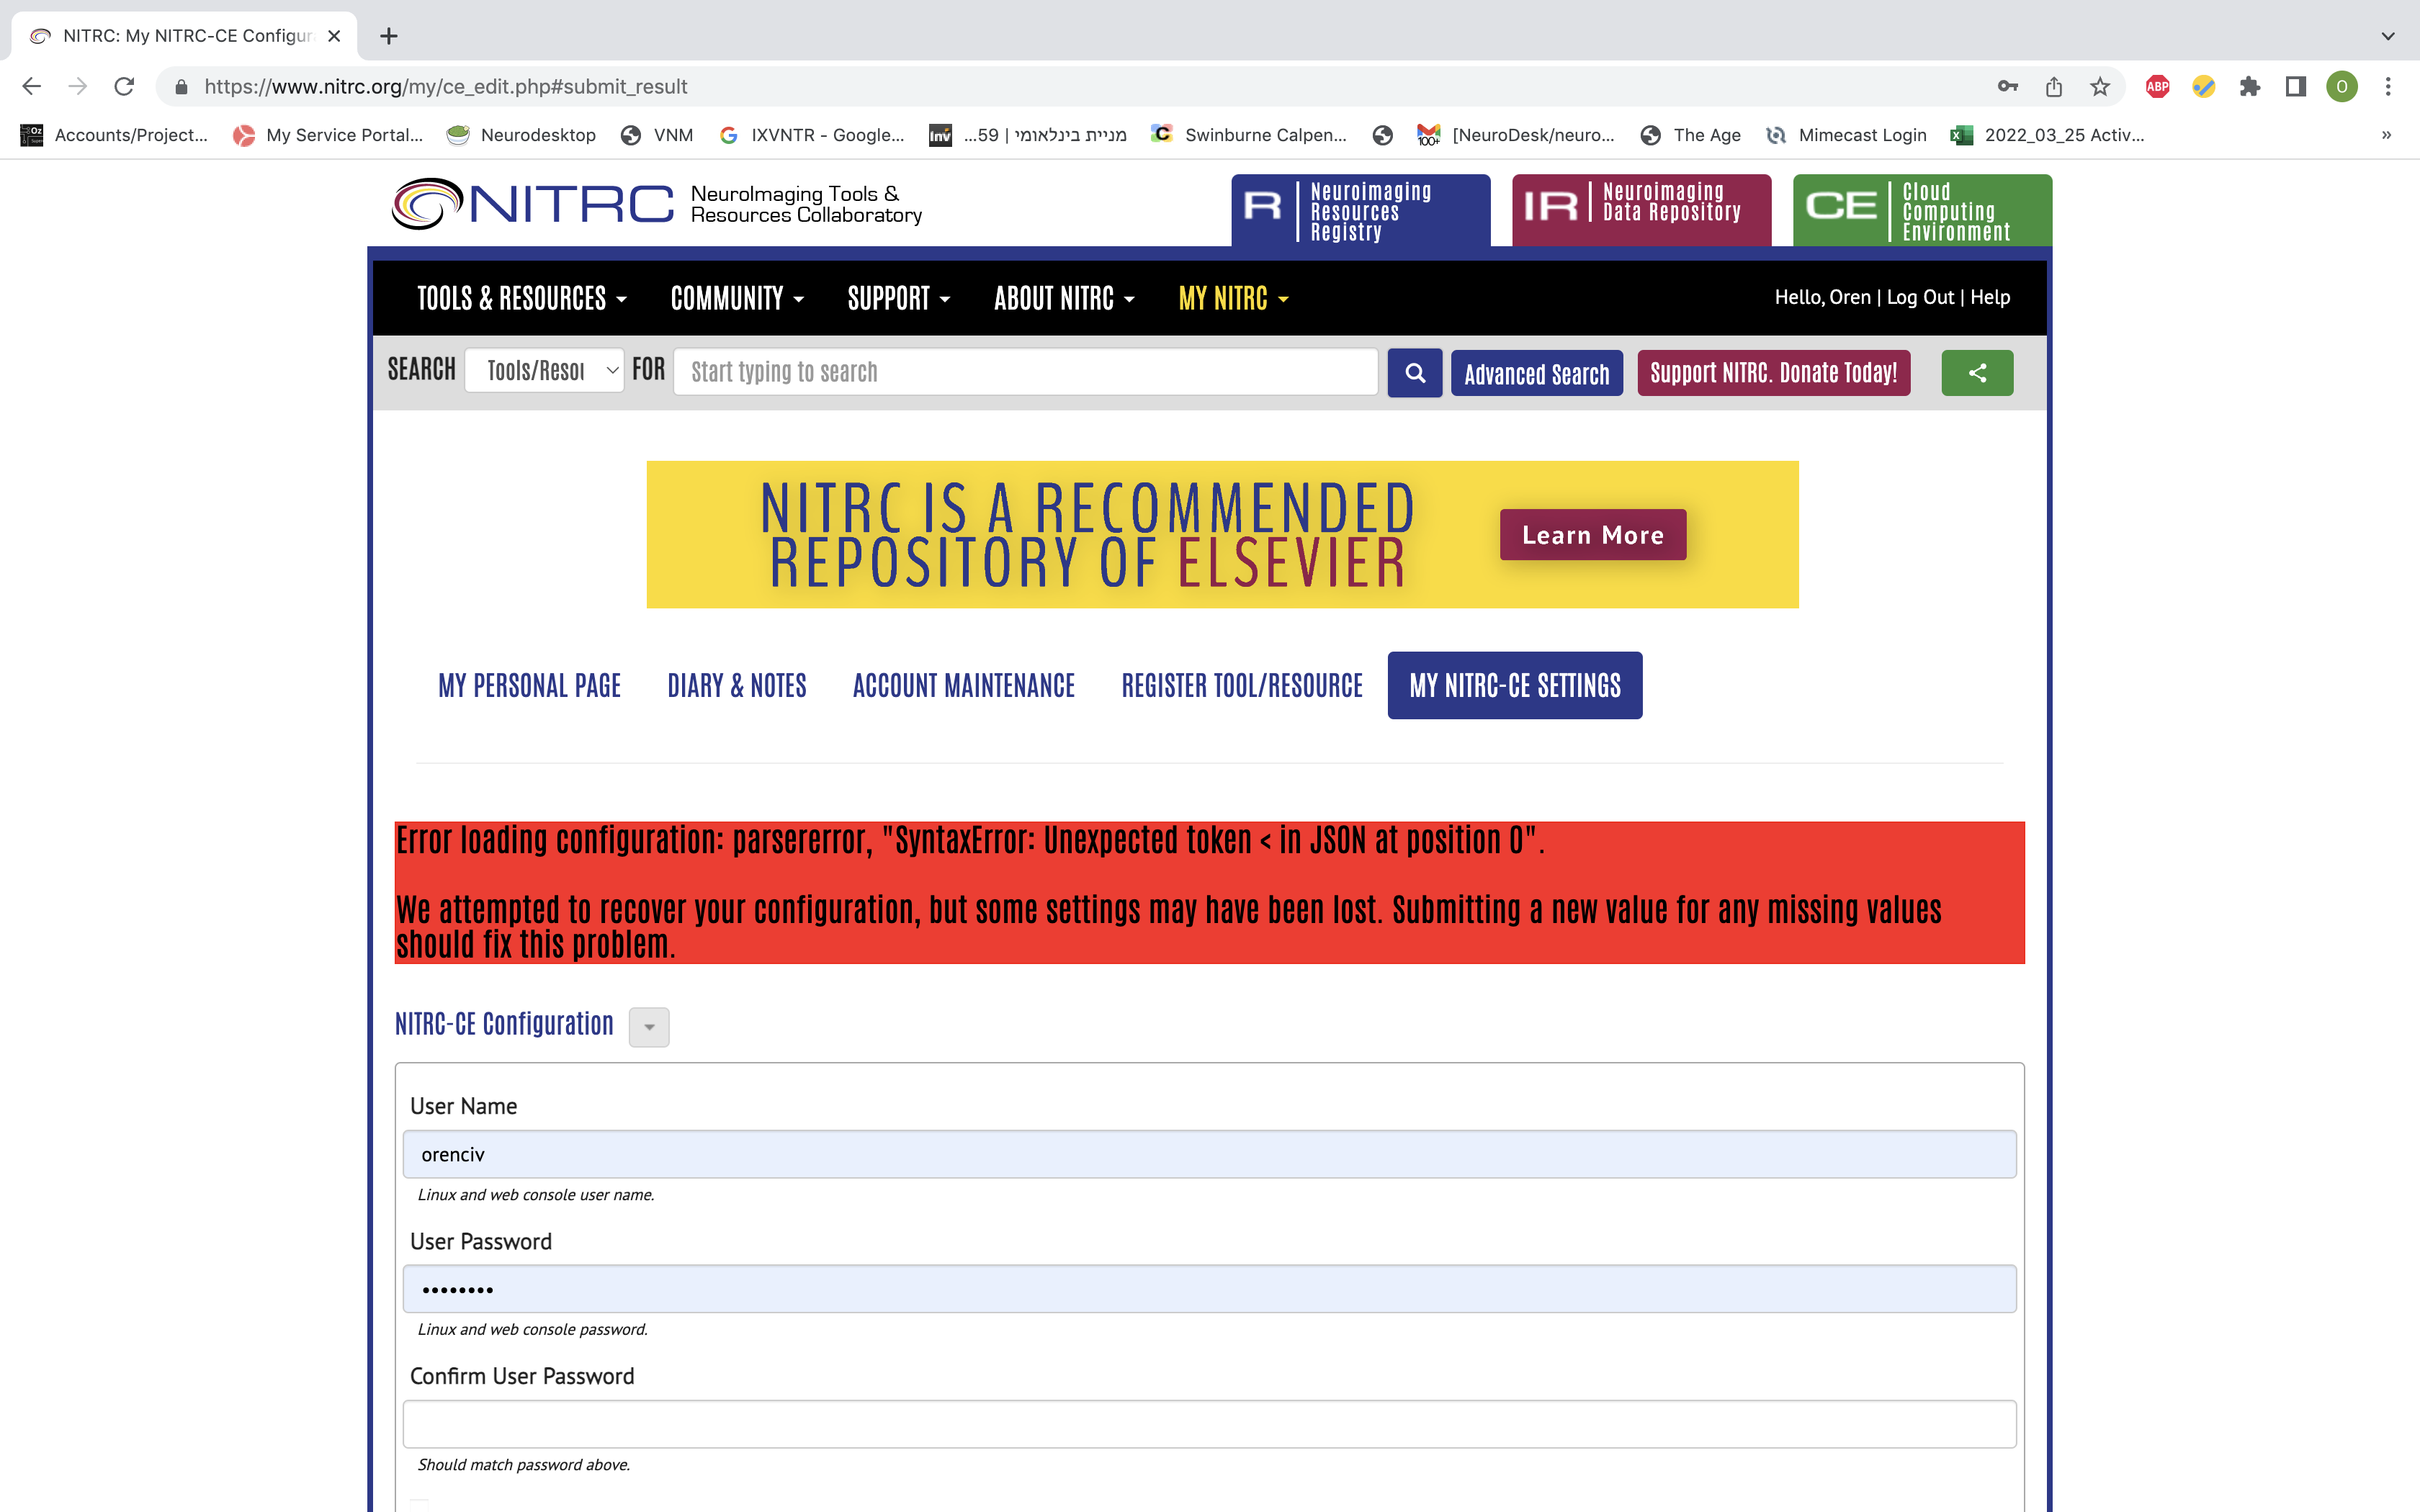Click the Chrome profile avatar O
This screenshot has height=1512, width=2420.
(2341, 87)
